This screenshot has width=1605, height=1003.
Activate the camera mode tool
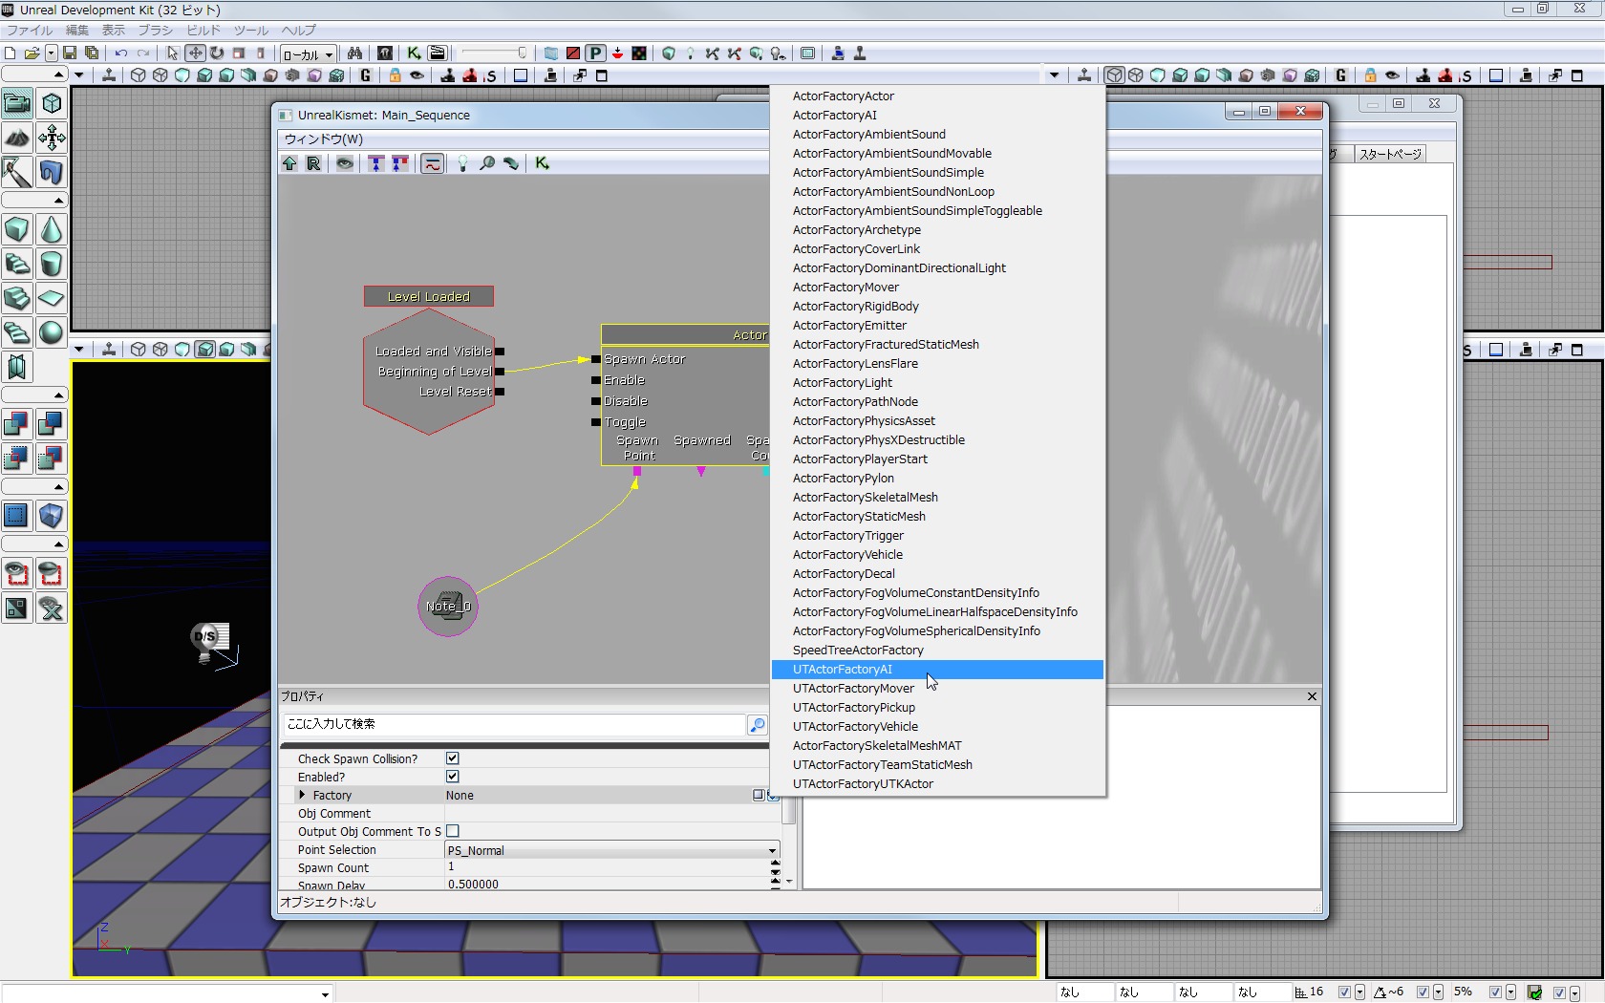point(17,103)
